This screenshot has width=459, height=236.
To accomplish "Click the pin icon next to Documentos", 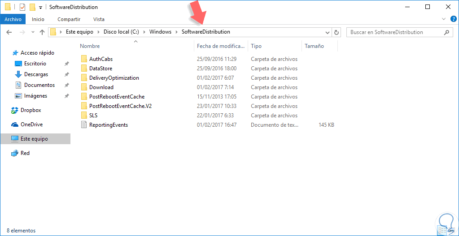I will pos(67,85).
